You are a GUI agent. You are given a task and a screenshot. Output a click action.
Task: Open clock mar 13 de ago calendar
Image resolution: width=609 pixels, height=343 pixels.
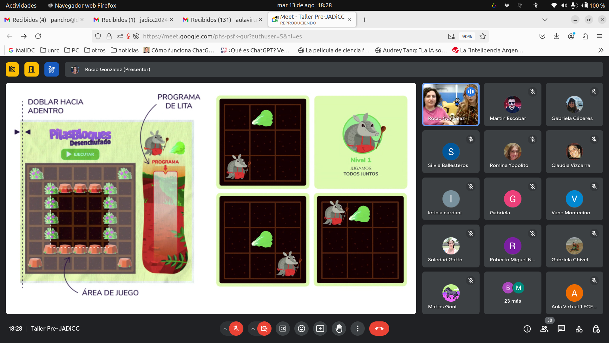tap(304, 5)
